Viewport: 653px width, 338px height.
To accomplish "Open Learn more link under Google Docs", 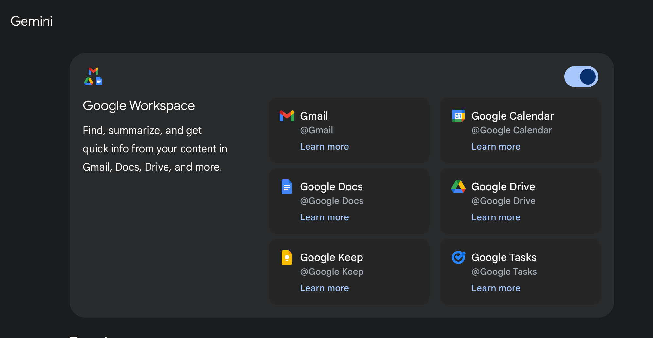I will pos(325,217).
